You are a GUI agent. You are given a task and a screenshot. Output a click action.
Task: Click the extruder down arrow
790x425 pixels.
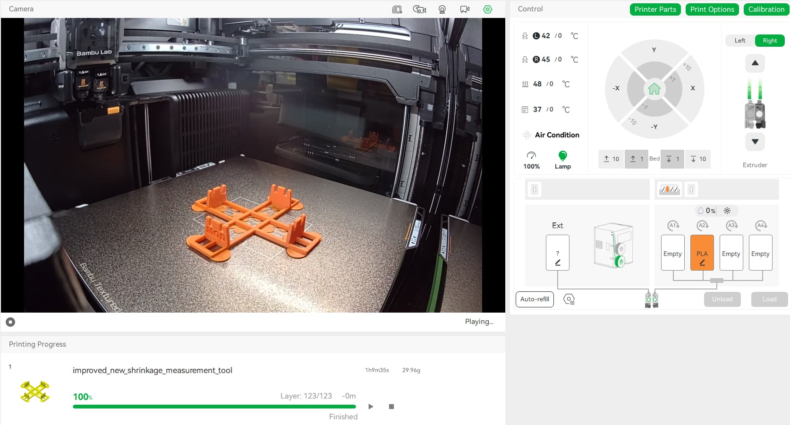755,142
